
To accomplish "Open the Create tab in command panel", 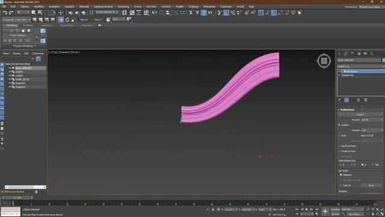I will (x=339, y=54).
